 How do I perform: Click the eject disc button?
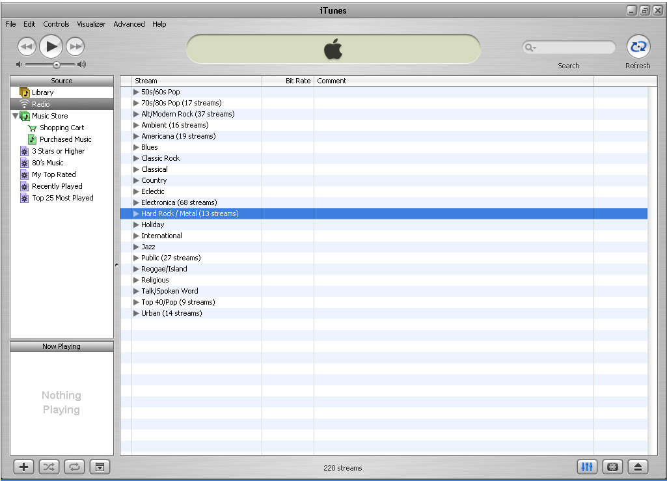[638, 467]
